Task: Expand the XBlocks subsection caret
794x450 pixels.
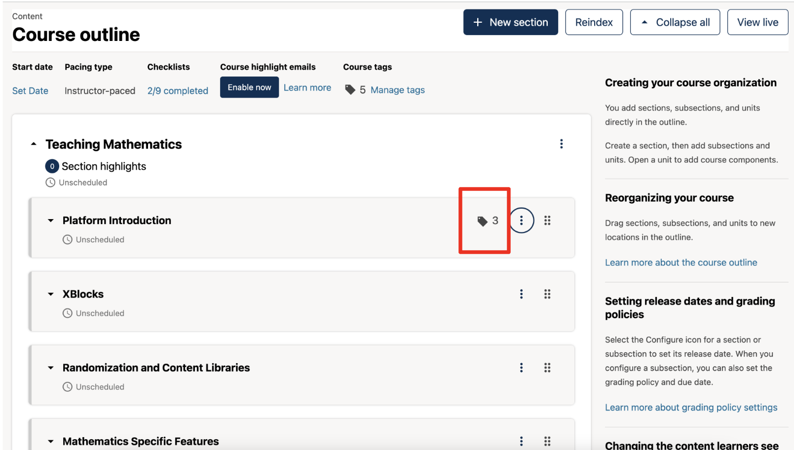Action: coord(50,294)
